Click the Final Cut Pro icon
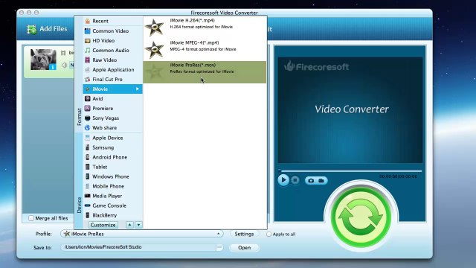This screenshot has width=476, height=268. click(88, 80)
